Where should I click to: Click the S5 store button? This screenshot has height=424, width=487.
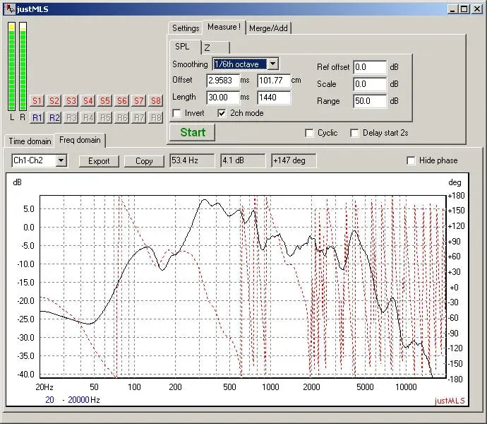pyautogui.click(x=105, y=101)
